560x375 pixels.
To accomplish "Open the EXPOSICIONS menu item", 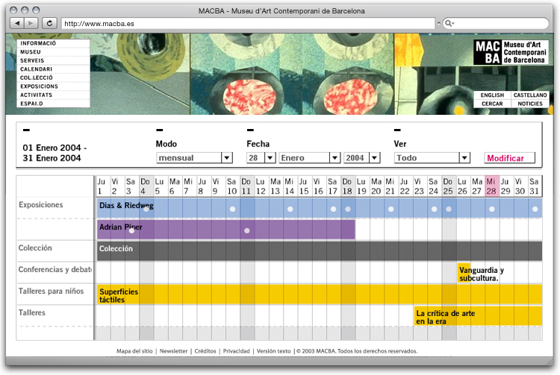I will 39,86.
